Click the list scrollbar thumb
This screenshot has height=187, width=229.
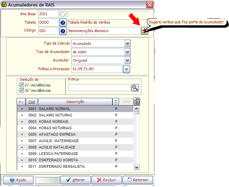pyautogui.click(x=137, y=113)
